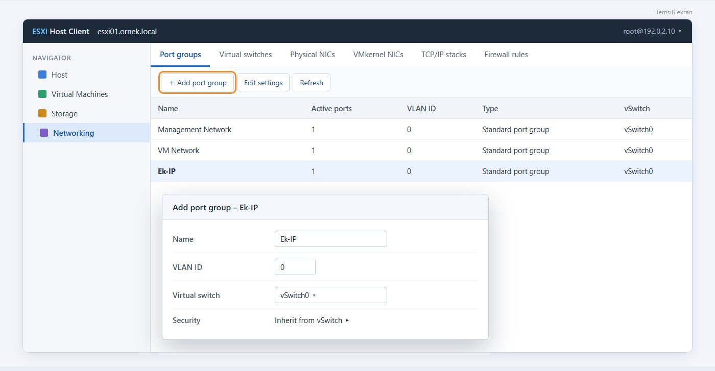Sort by the Name column header
Screen dimensions: 715x371
tap(168, 109)
